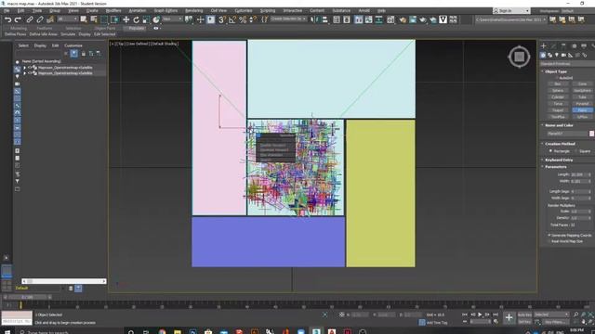Click the Cylinder primitive button
The image size is (595, 334).
point(558,96)
